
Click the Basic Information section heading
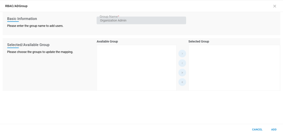[x=22, y=19]
